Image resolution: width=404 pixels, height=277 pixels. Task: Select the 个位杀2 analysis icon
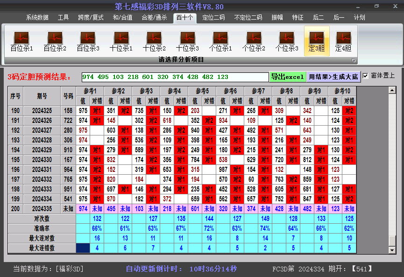coord(254,41)
